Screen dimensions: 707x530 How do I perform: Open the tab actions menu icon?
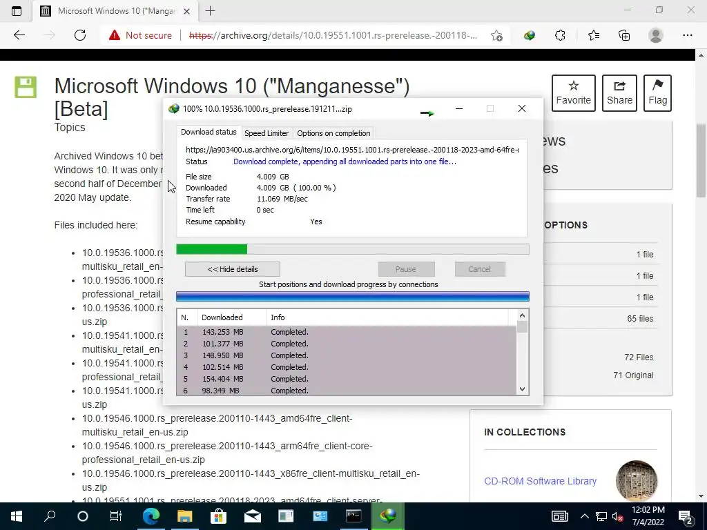click(17, 11)
